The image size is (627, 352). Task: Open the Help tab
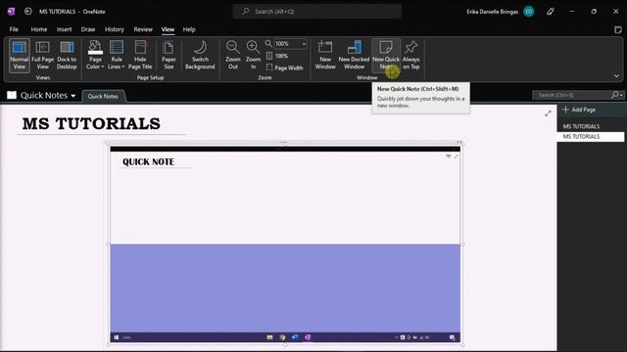coord(189,29)
